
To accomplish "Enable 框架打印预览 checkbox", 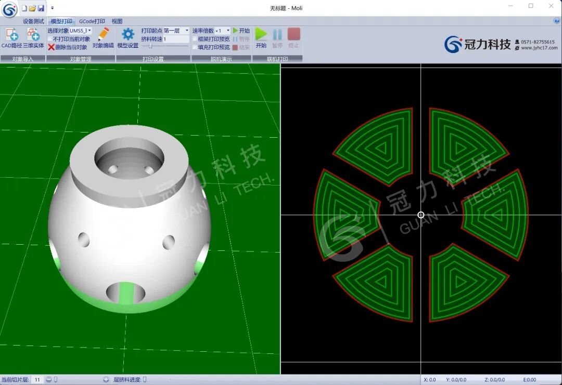I will coord(195,39).
